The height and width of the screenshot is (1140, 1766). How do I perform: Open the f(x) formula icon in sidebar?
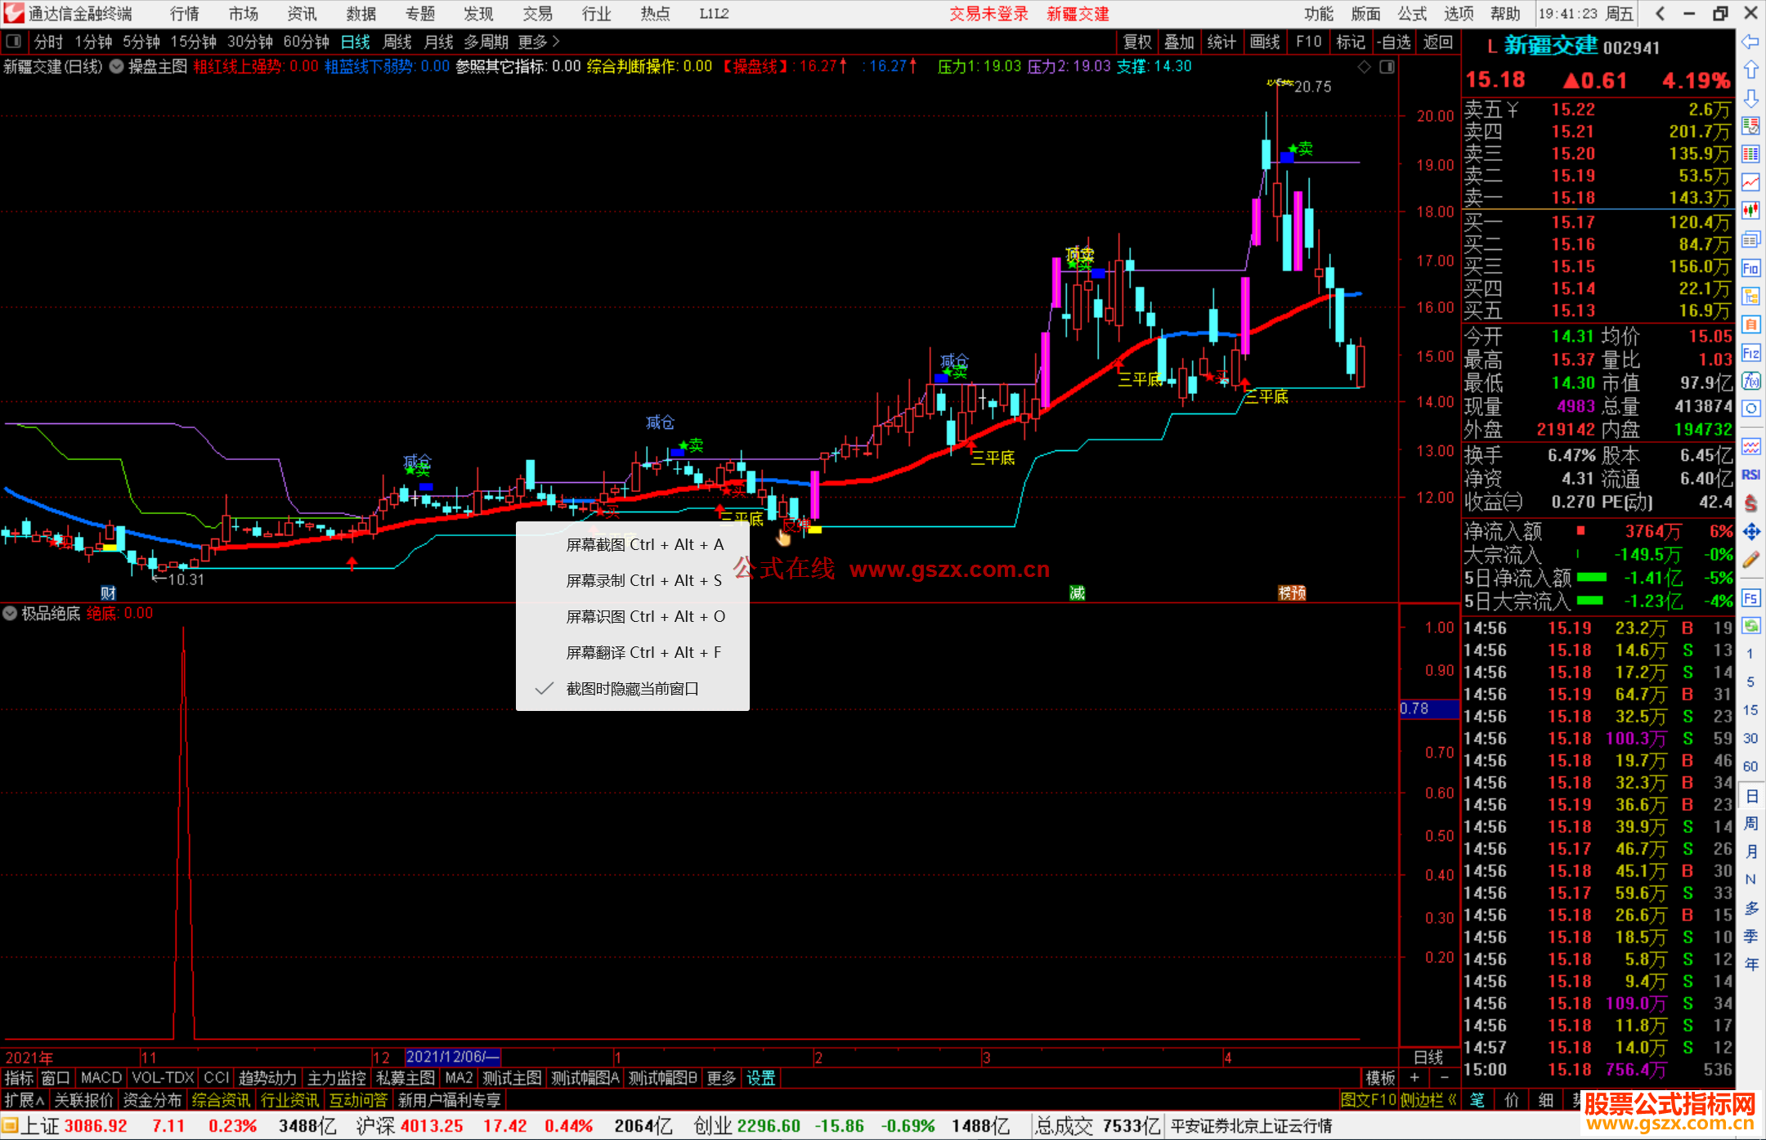pyautogui.click(x=1750, y=381)
